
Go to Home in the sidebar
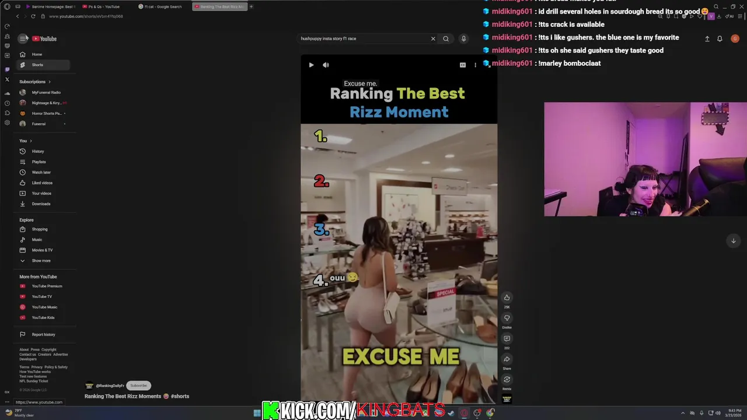pyautogui.click(x=44, y=54)
